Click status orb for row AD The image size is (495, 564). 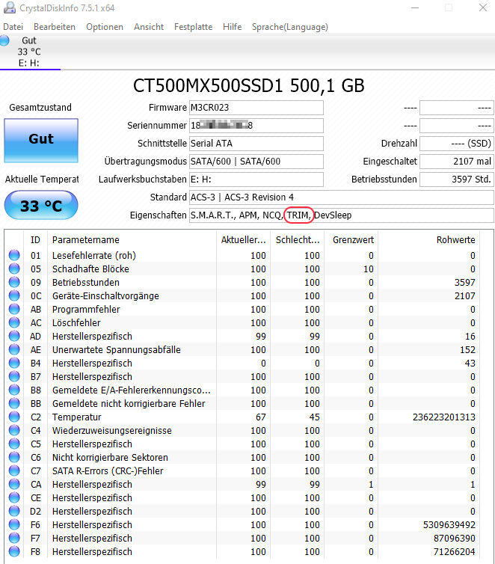[14, 337]
